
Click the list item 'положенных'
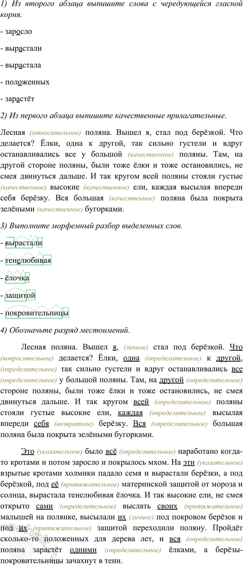click(x=27, y=82)
